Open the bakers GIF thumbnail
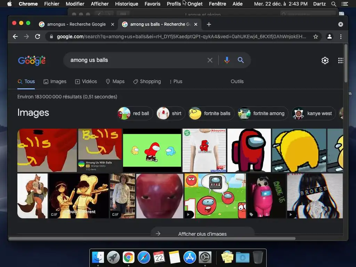The height and width of the screenshot is (267, 356). (79, 196)
